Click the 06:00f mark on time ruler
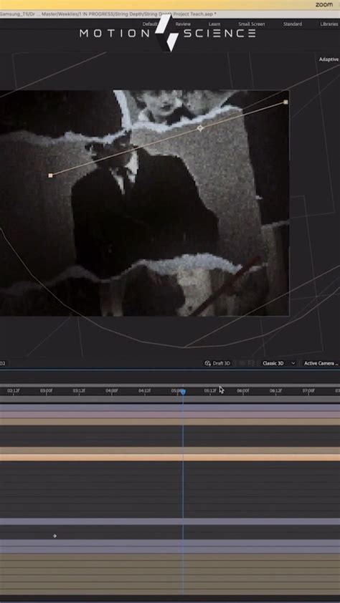The image size is (340, 603). (243, 391)
